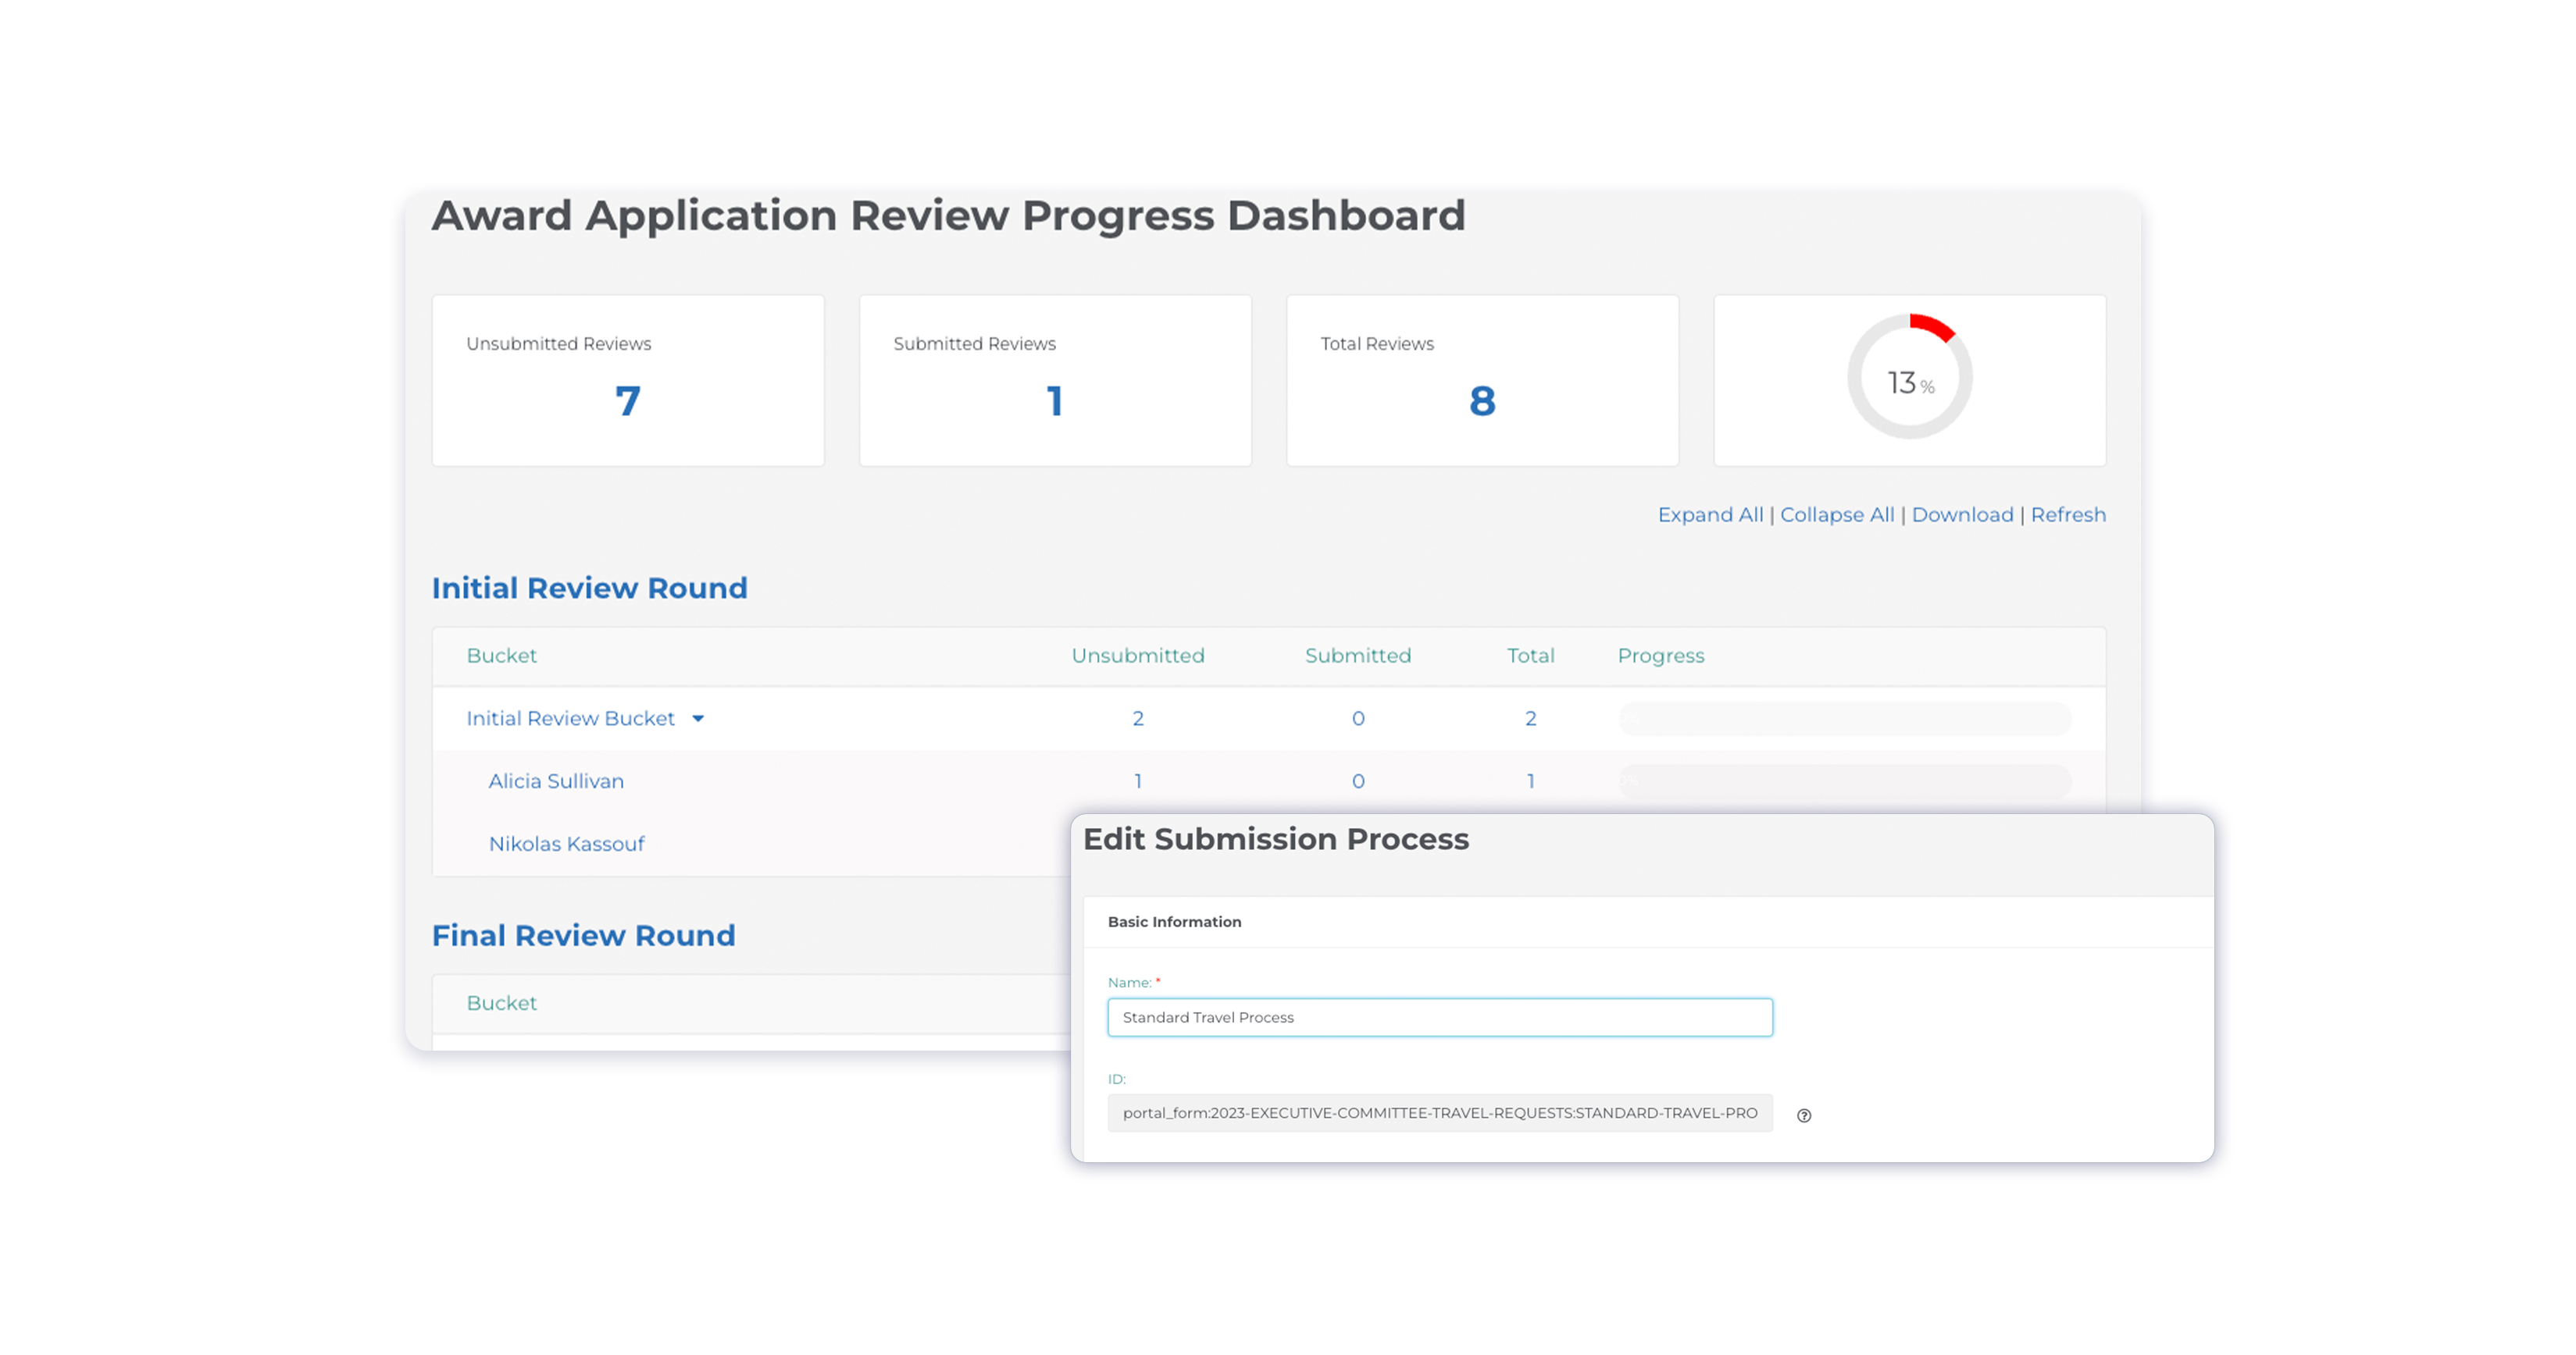Refresh the dashboard data
2576x1355 pixels.
click(2068, 514)
